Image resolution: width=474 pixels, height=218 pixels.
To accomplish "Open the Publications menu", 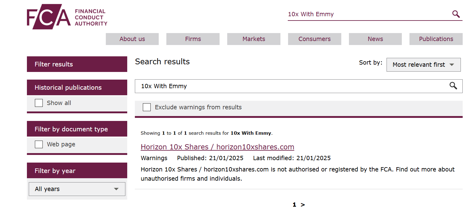I will 436,39.
